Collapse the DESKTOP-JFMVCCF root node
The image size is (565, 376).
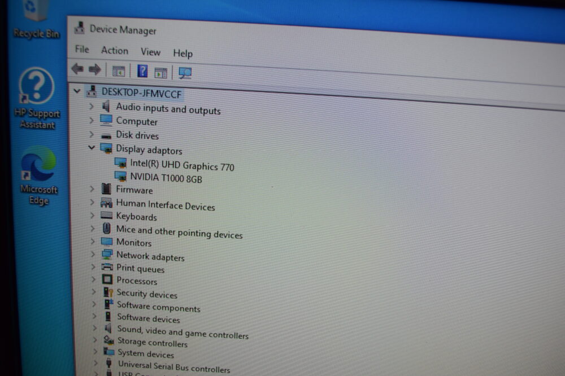pyautogui.click(x=77, y=91)
